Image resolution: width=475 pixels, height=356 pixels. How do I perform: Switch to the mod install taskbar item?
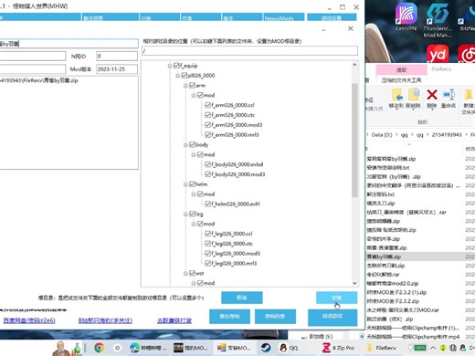234,348
